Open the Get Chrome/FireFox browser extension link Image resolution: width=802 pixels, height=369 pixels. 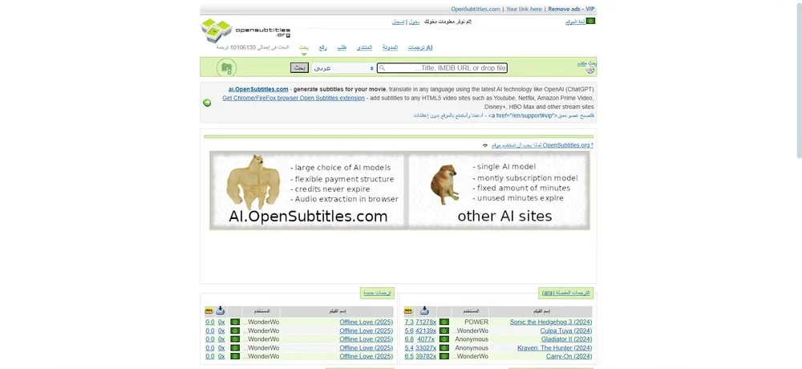pyautogui.click(x=294, y=98)
